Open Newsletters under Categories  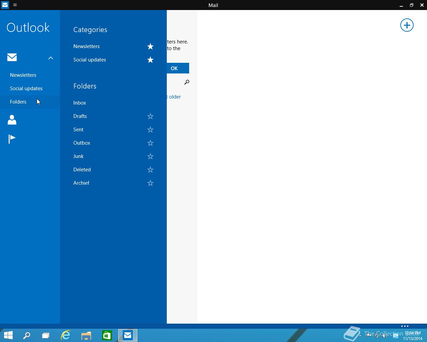86,46
